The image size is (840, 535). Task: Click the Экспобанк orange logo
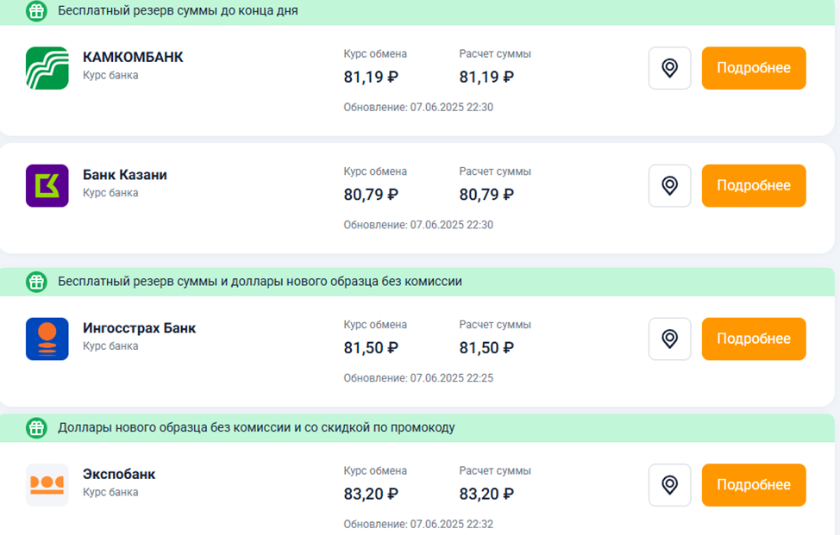point(47,485)
